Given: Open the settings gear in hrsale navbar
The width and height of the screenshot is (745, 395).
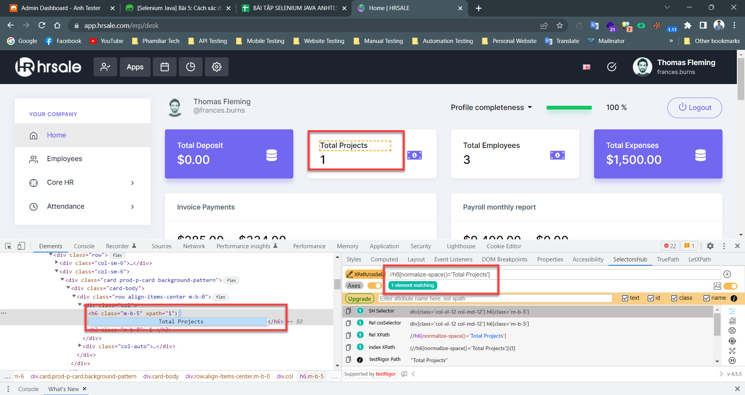Looking at the screenshot, I should coord(217,67).
